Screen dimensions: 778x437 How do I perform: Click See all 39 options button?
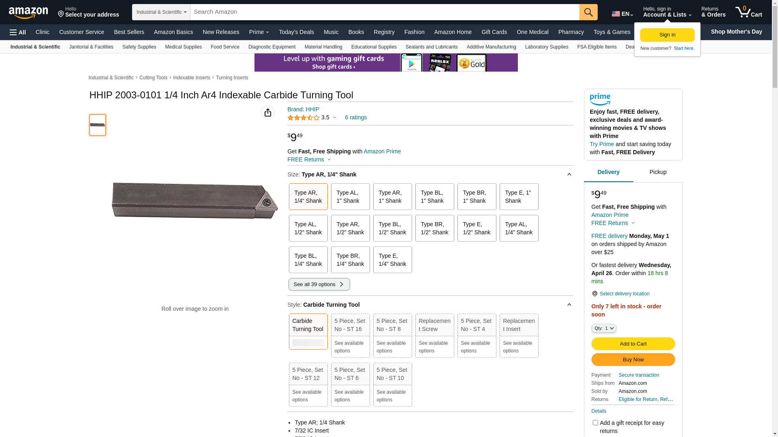point(319,284)
